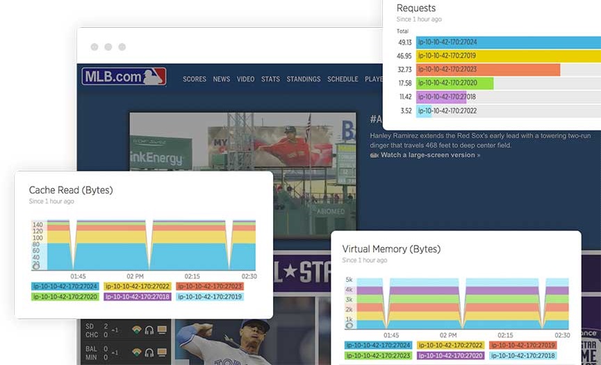The image size is (601, 365).
Task: Open Gameday diamond icon for SD vs CHC
Action: 136,330
